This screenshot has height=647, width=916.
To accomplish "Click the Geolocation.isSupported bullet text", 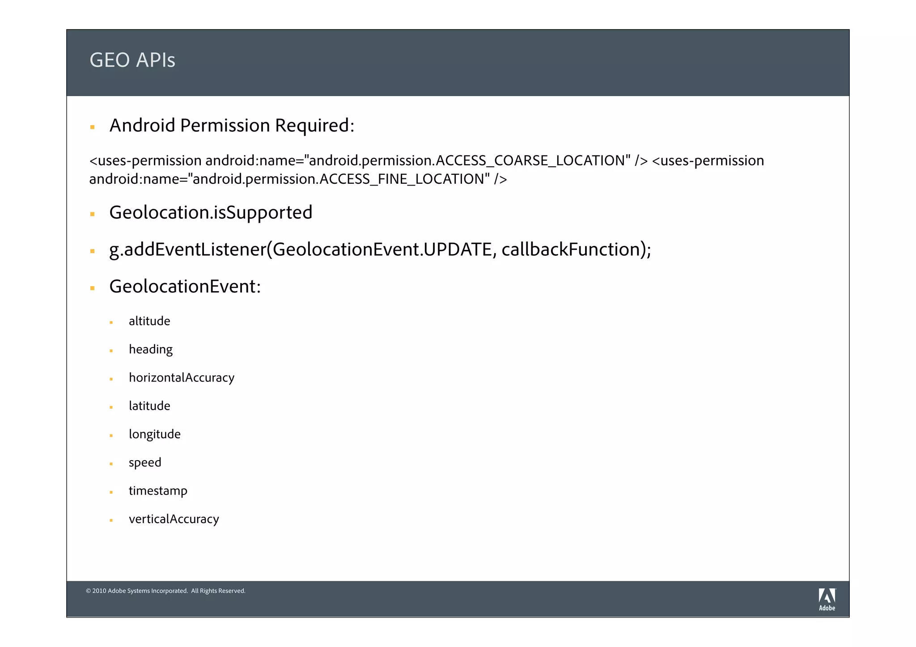I will tap(211, 213).
